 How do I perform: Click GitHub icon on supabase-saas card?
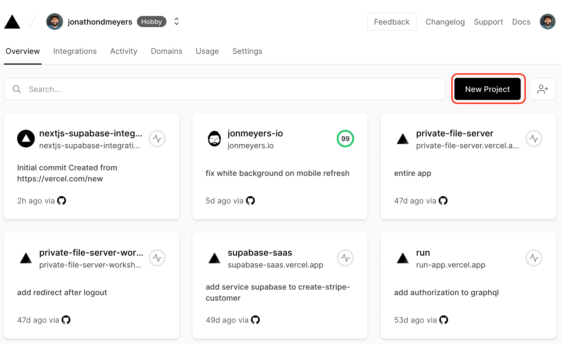click(255, 320)
